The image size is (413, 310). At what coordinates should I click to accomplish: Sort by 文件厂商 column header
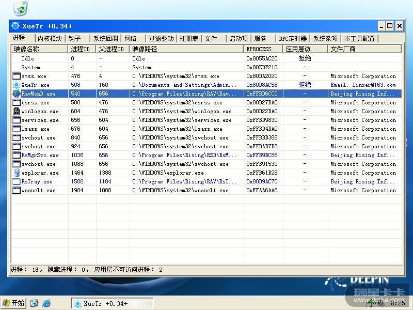click(364, 49)
